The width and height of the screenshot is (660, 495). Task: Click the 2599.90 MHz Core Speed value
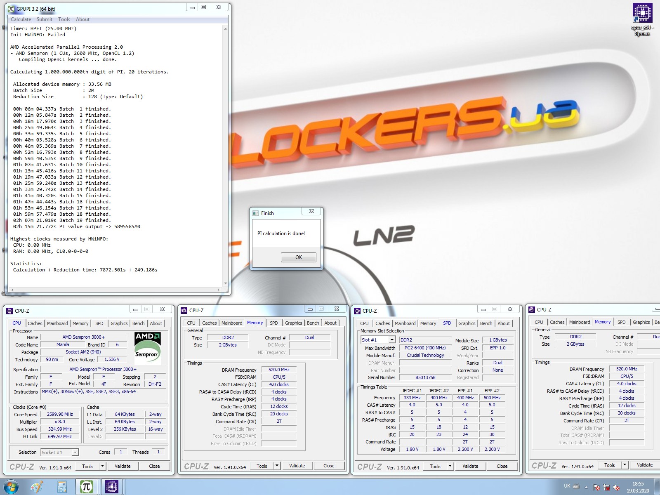pyautogui.click(x=60, y=414)
